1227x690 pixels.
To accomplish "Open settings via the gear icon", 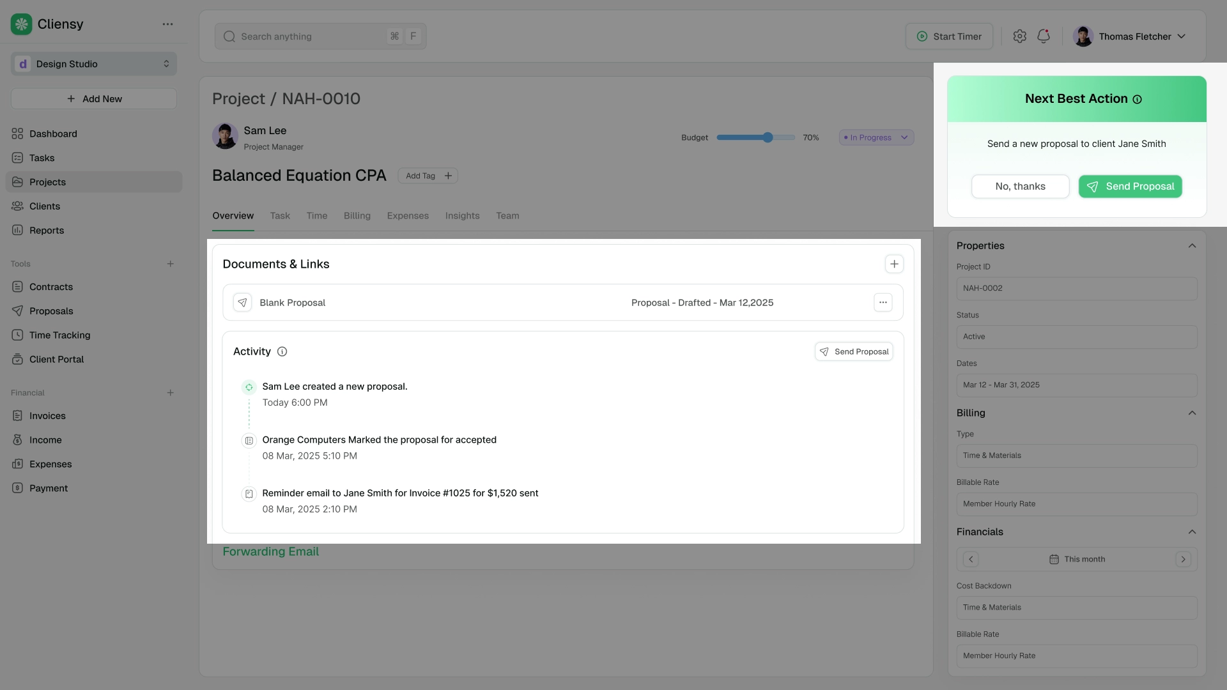I will tap(1020, 36).
